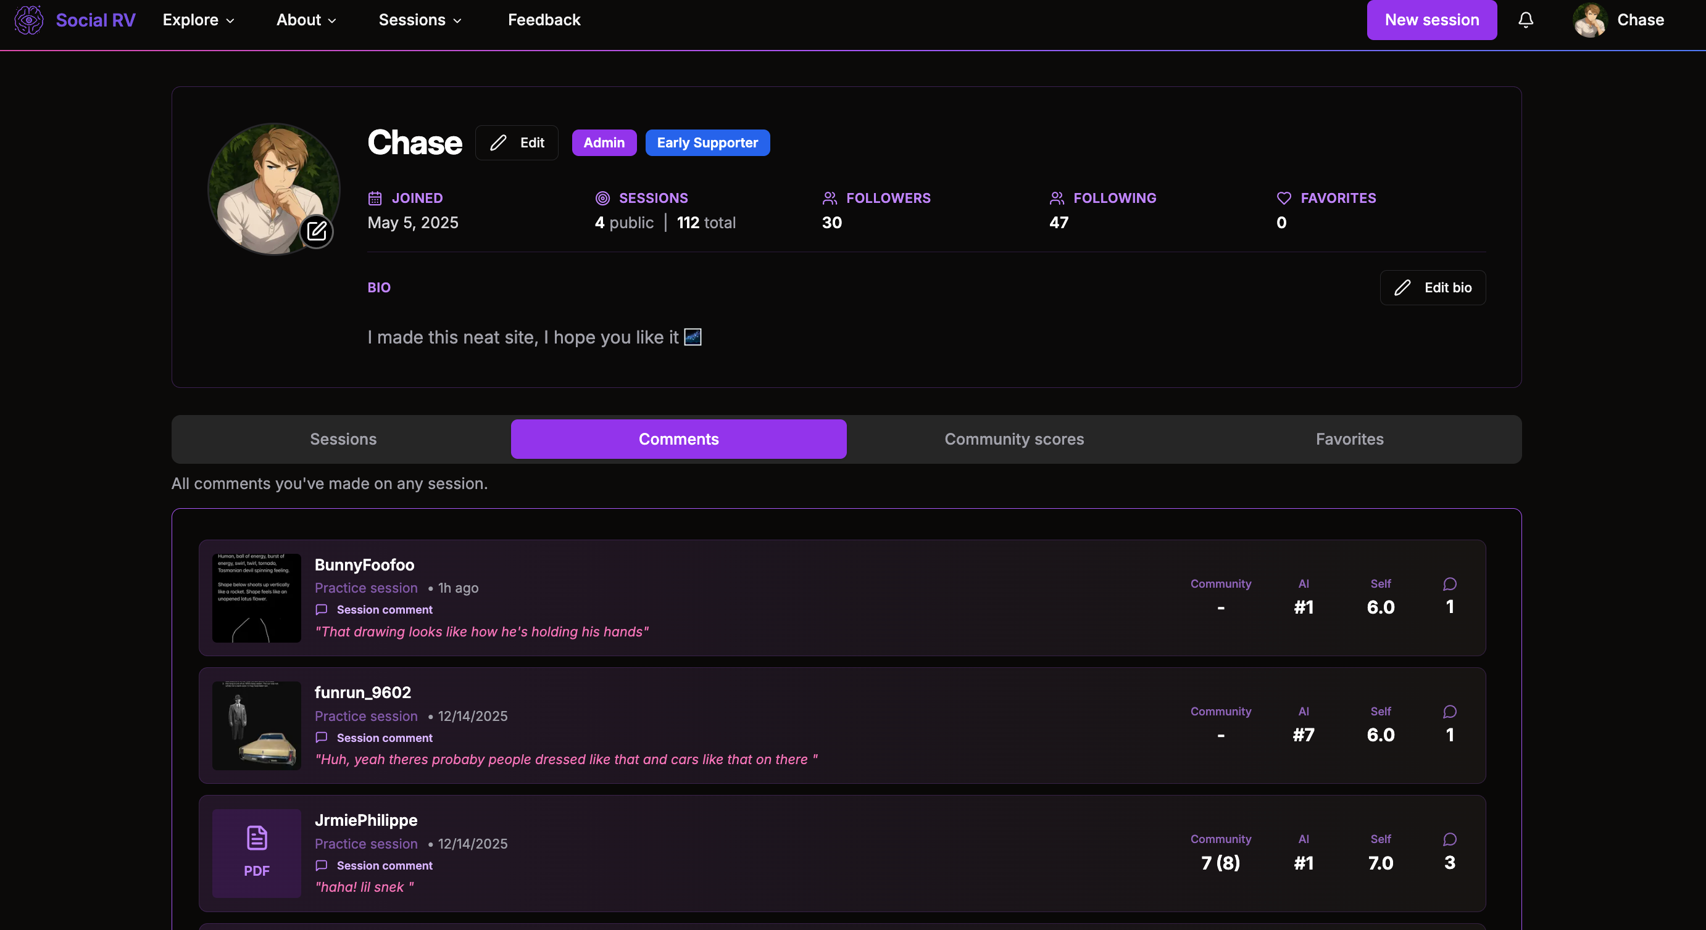The width and height of the screenshot is (1706, 930).
Task: Open the Feedback link in navbar
Action: click(x=544, y=20)
